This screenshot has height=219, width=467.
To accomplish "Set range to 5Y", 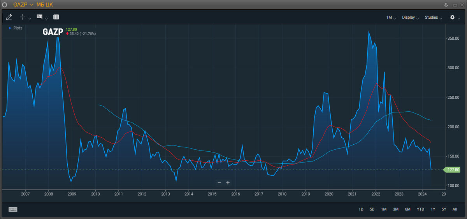I will tap(444, 209).
